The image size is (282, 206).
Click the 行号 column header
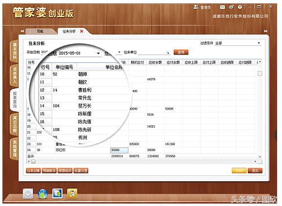(x=31, y=62)
